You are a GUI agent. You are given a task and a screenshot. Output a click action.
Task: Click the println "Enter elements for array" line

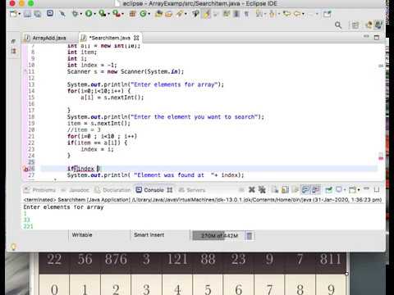(145, 84)
